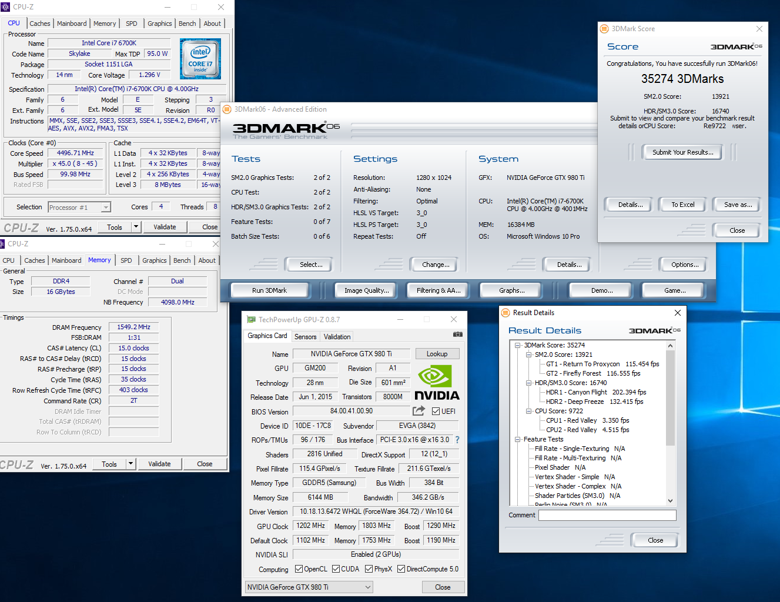Toggle the UEFI checkbox in GPU-Z
This screenshot has height=602, width=780.
[436, 412]
